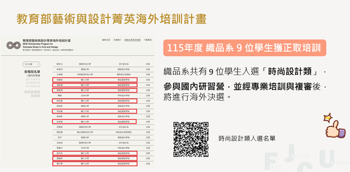Open the 最新消息 menu item

click(106, 40)
